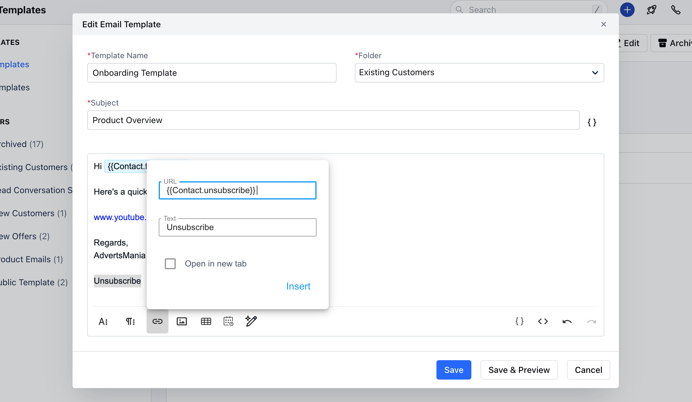Viewport: 692px width, 402px height.
Task: Click the insert image toolbar icon
Action: 181,321
